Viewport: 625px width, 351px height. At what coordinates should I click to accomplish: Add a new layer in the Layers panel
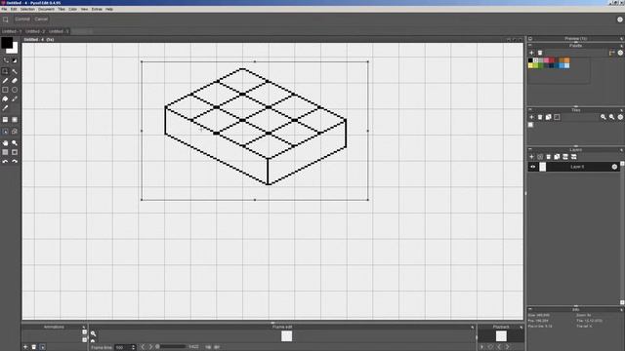(531, 157)
